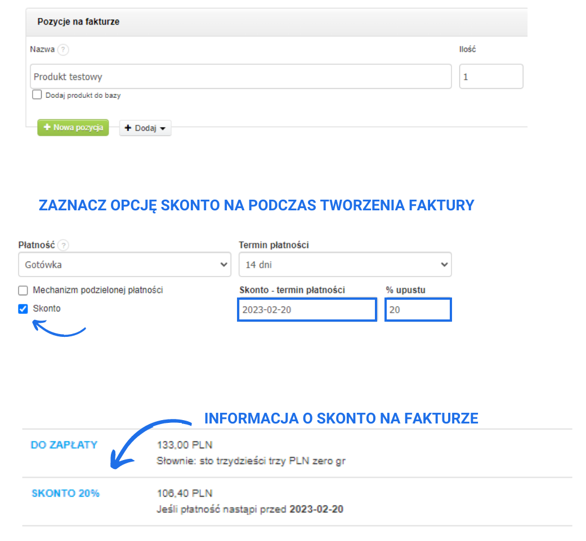Image resolution: width=586 pixels, height=541 pixels.
Task: Click the '% upustu' discount field
Action: (x=418, y=309)
